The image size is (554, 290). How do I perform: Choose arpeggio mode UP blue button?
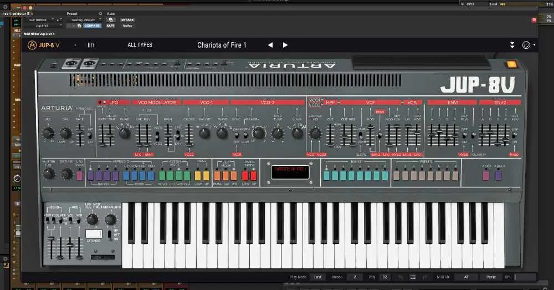(x=126, y=175)
